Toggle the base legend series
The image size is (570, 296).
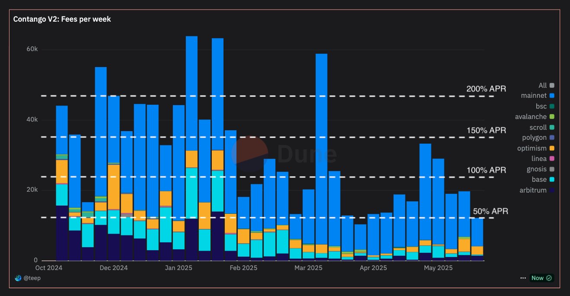click(x=543, y=180)
